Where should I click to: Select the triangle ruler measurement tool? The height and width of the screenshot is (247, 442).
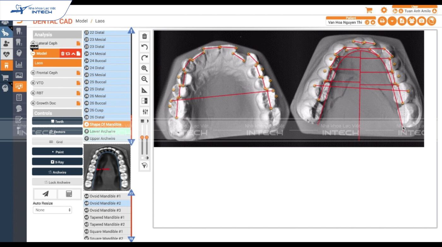click(x=145, y=90)
